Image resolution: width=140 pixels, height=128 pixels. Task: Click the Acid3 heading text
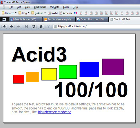[39, 54]
